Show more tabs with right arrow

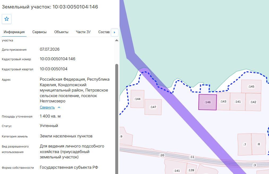[x=115, y=32]
